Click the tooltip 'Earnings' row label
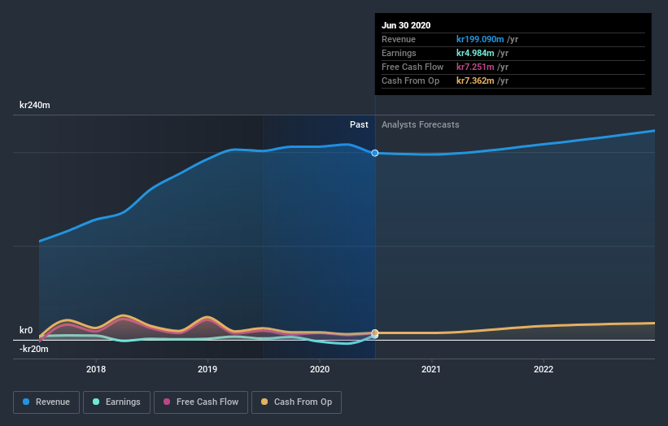This screenshot has width=668, height=426. (399, 53)
